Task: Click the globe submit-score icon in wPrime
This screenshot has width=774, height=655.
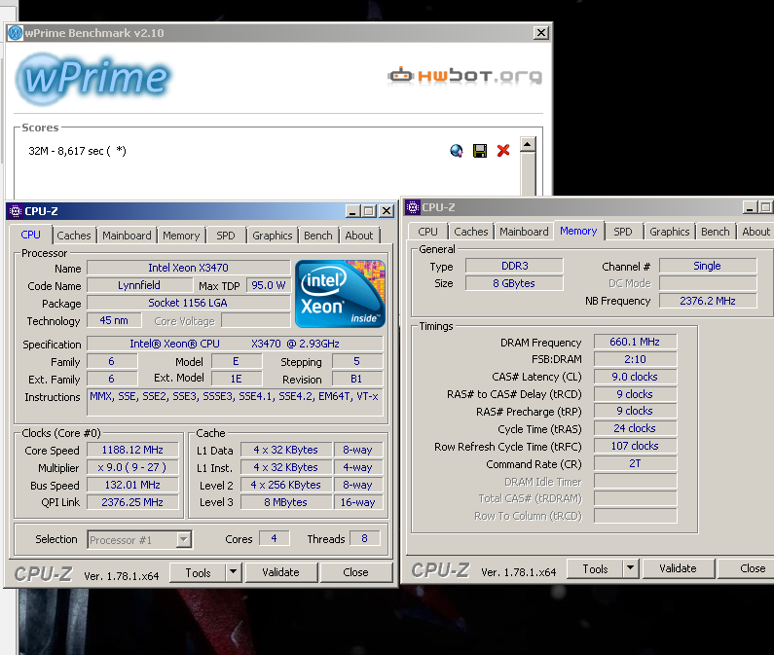Action: [457, 150]
